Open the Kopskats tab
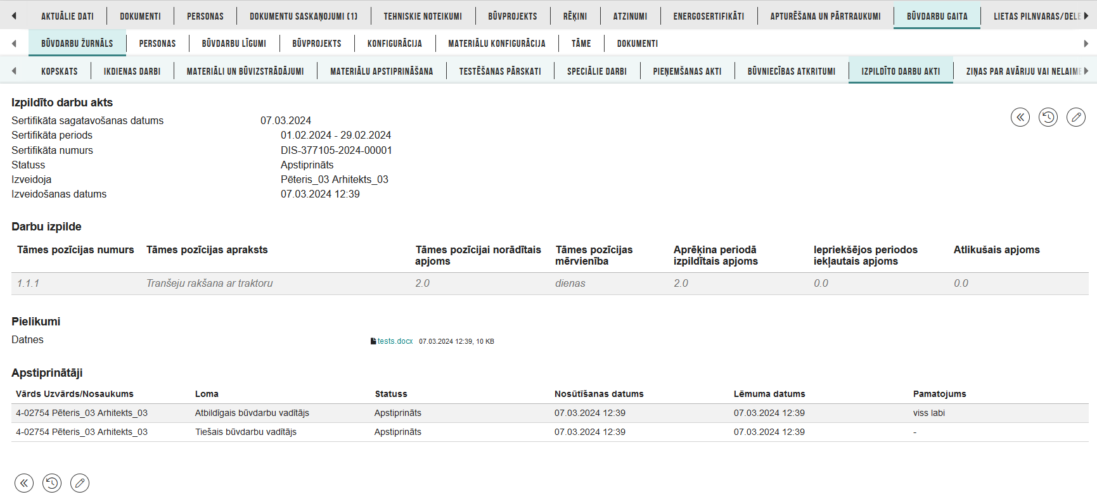This screenshot has height=497, width=1097. [60, 71]
